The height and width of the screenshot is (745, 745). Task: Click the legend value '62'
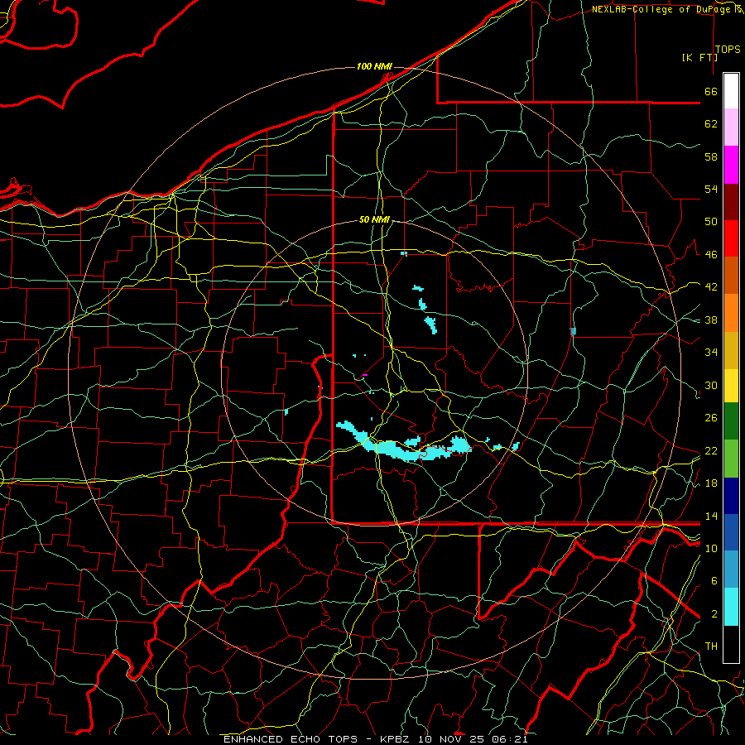point(711,124)
